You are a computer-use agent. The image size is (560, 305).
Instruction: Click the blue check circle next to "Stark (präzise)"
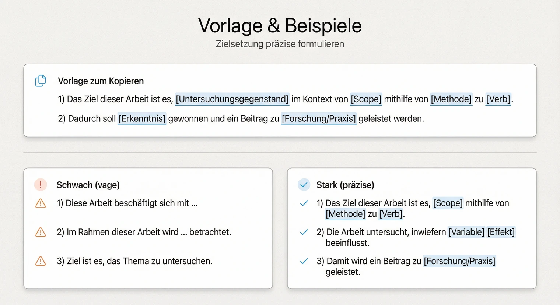304,185
